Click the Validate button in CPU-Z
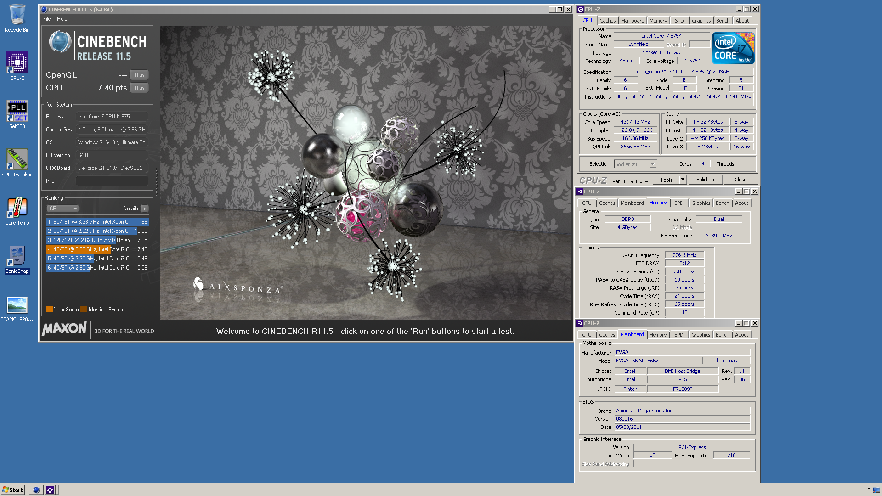Image resolution: width=882 pixels, height=496 pixels. [x=705, y=180]
